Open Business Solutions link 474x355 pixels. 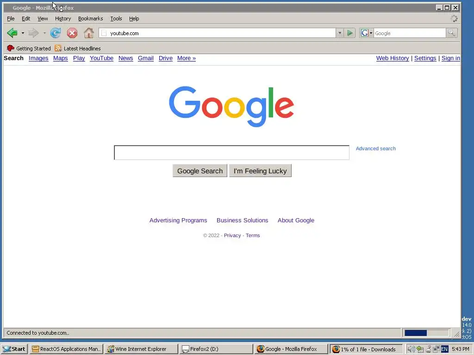[243, 220]
